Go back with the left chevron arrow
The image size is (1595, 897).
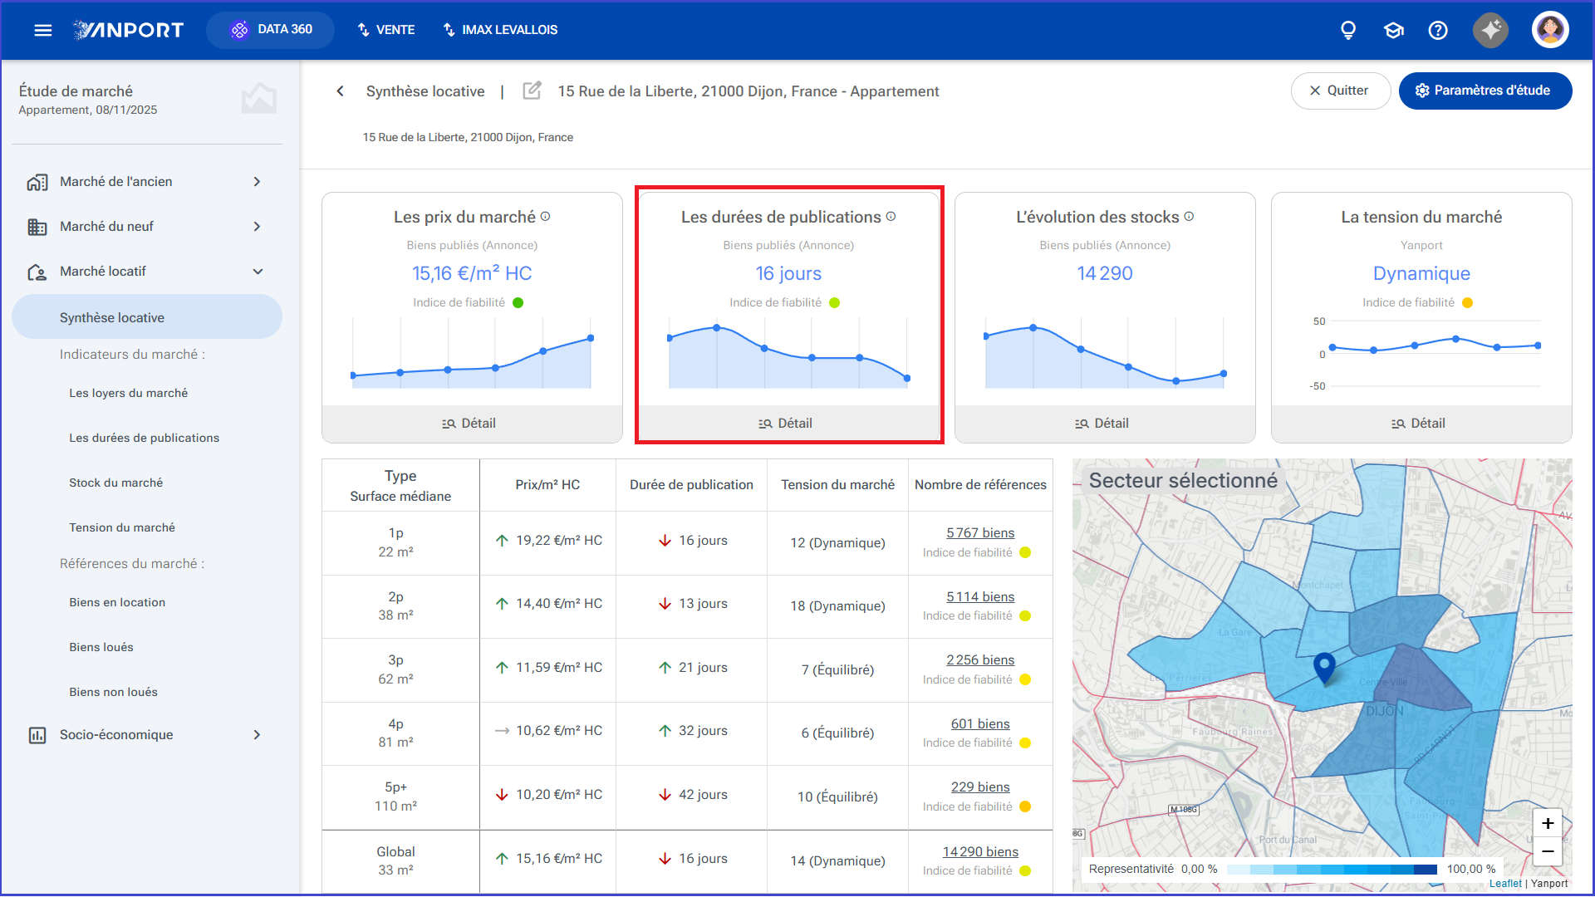click(340, 91)
